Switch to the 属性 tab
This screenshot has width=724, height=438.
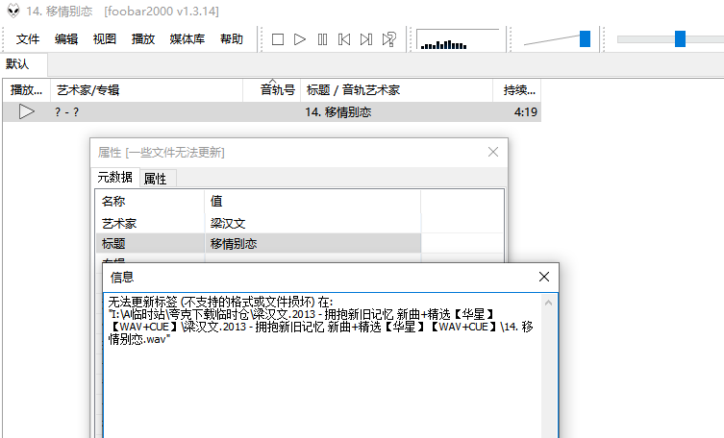coord(155,178)
